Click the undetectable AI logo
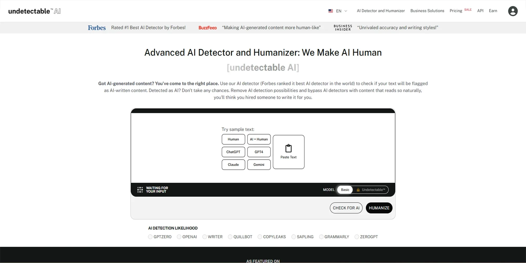 34,11
